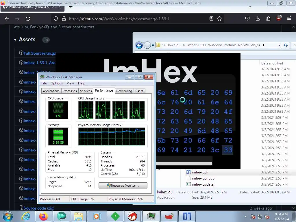Collapse the Assets section triangle
This screenshot has height=222, width=296.
15,40
